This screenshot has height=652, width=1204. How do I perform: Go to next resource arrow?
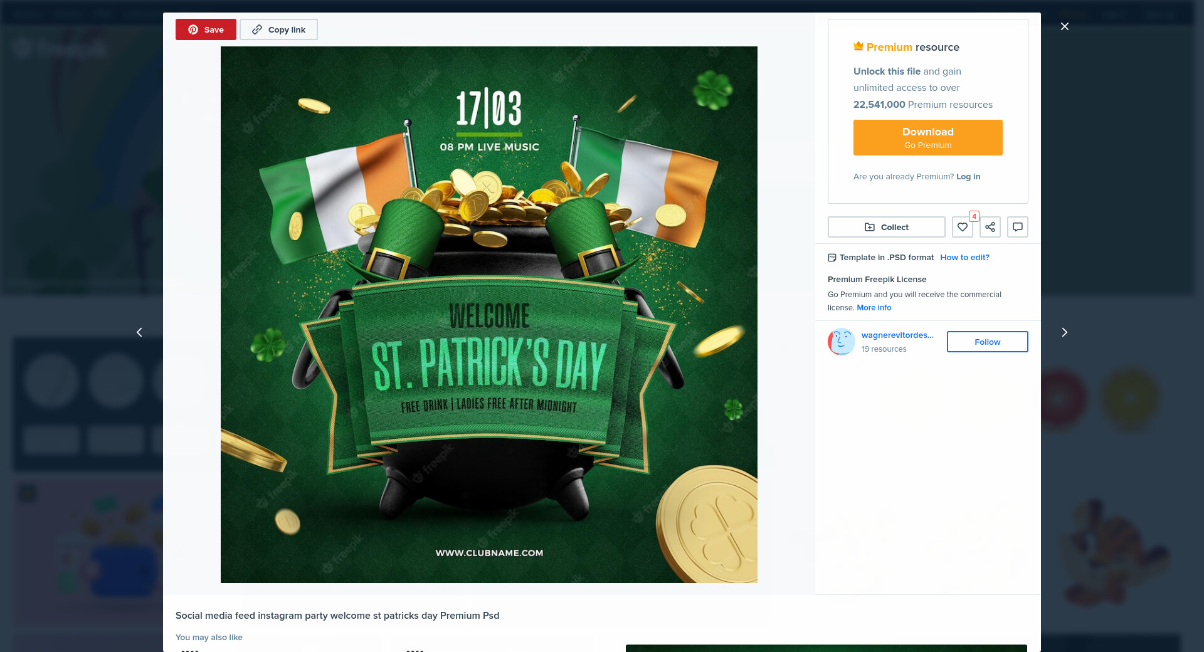click(x=1064, y=332)
